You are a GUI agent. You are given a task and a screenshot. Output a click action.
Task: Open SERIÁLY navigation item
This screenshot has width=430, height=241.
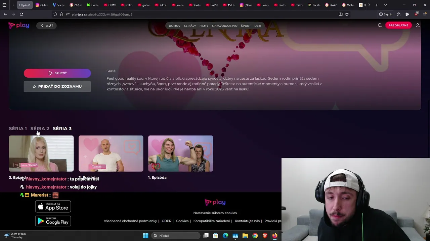coord(190,26)
